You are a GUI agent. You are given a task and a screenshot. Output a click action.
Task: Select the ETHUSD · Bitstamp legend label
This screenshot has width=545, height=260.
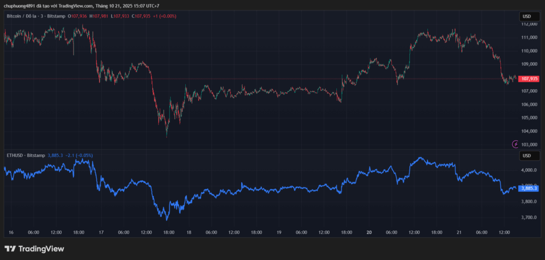pyautogui.click(x=25, y=155)
